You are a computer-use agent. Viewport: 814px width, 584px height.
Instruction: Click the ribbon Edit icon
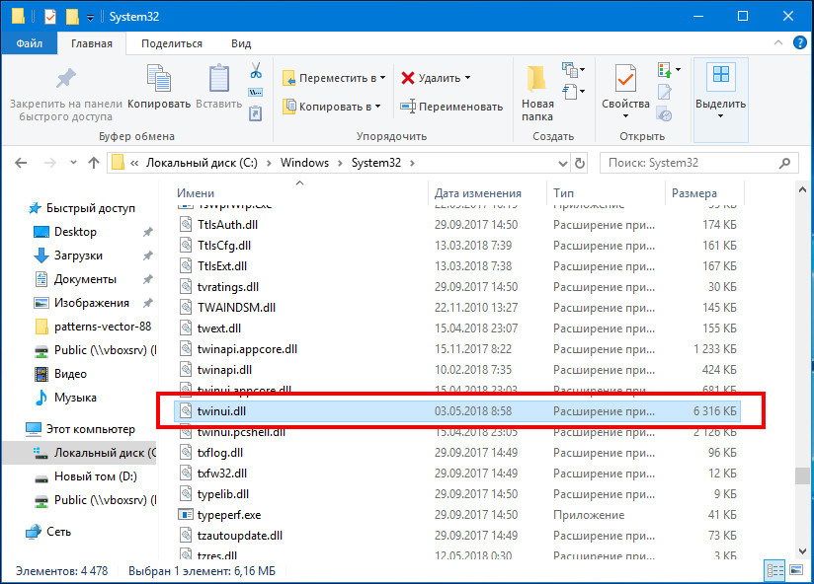(665, 92)
